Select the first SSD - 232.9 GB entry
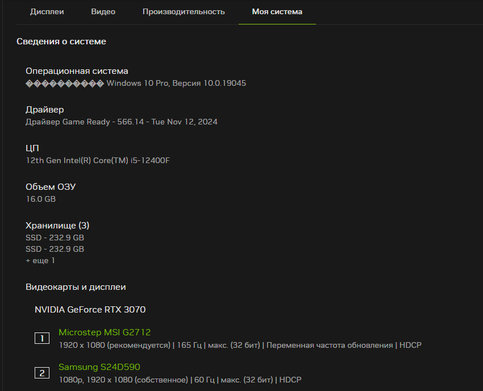 (55, 238)
